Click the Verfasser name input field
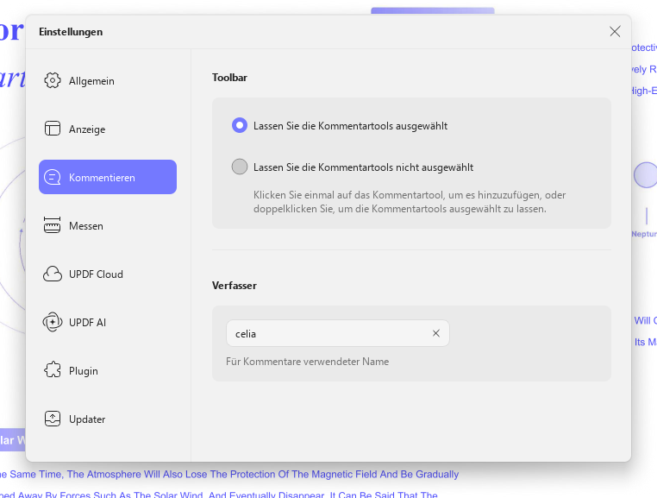657x498 pixels. (338, 333)
